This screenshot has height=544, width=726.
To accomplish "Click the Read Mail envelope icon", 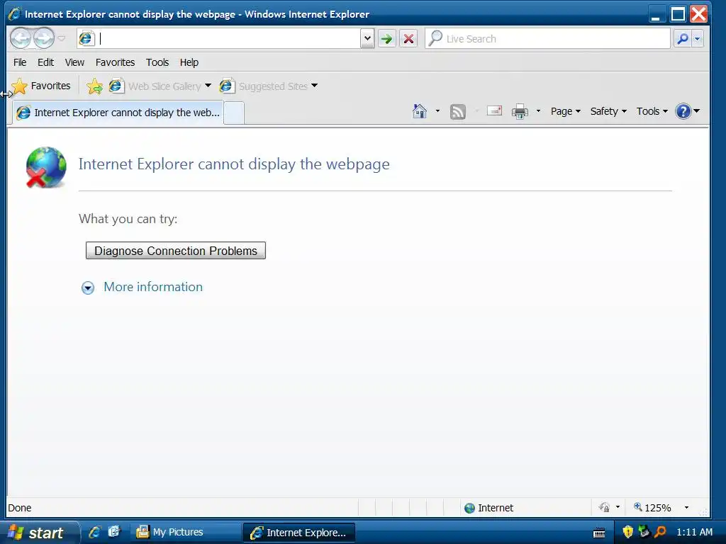I will pyautogui.click(x=494, y=111).
